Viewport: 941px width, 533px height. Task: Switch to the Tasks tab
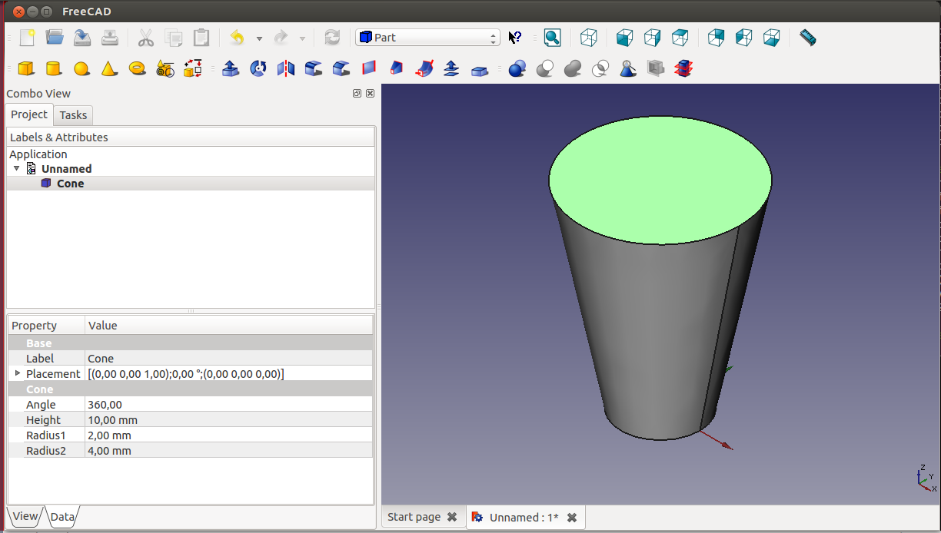[73, 115]
